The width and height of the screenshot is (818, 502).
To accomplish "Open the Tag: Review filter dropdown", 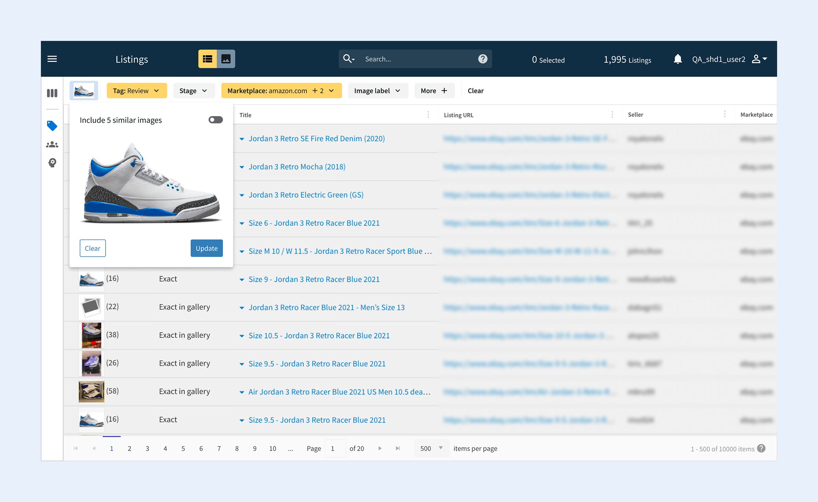I will point(137,91).
